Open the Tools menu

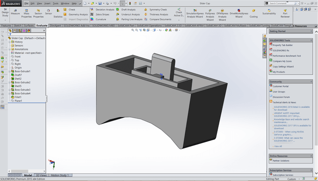click(56, 3)
